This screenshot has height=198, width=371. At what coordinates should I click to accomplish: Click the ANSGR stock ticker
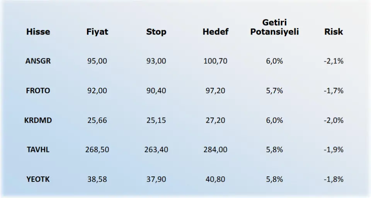(38, 61)
